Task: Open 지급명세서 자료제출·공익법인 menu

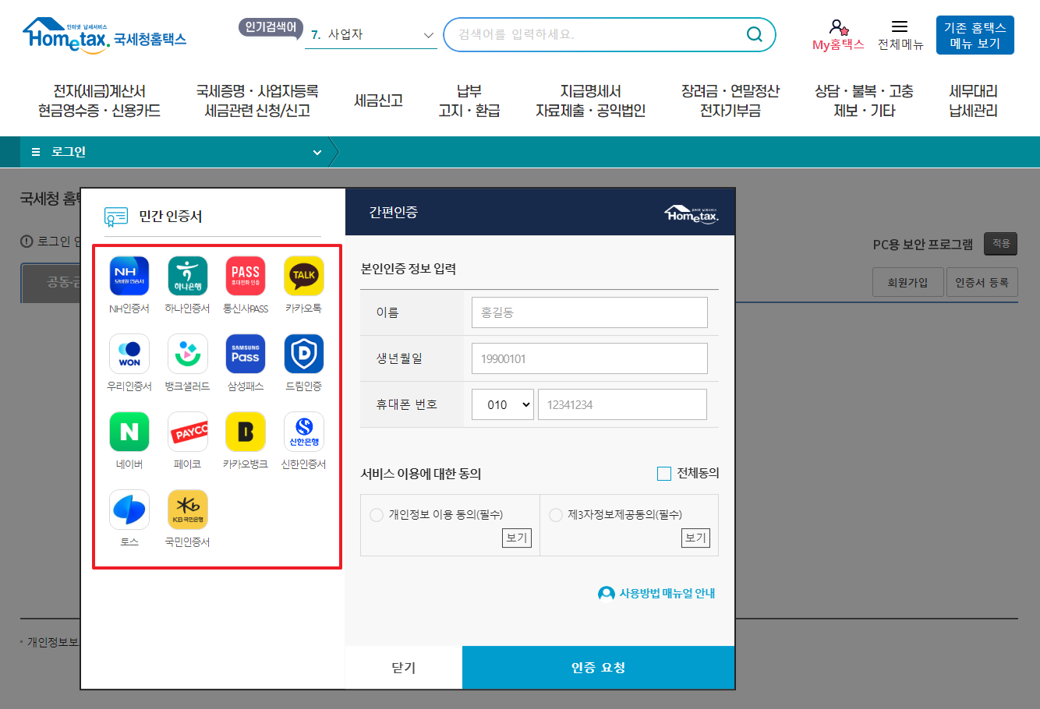Action: (591, 101)
